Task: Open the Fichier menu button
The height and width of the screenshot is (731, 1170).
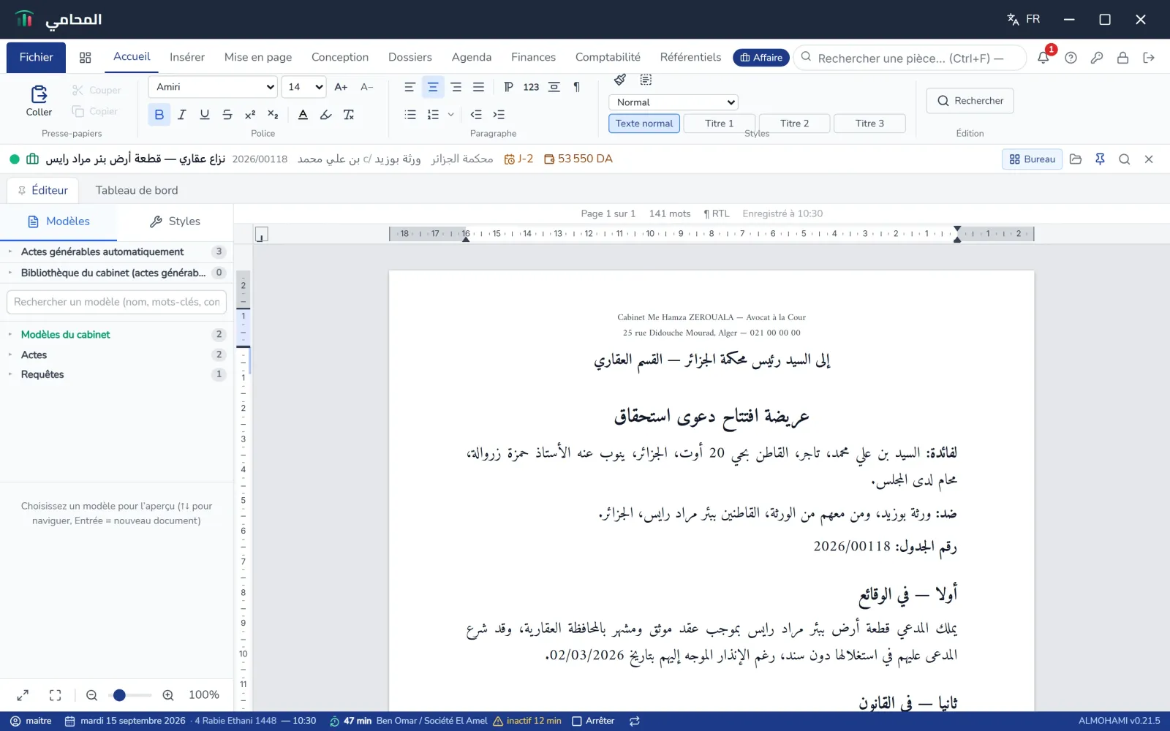Action: click(x=36, y=57)
